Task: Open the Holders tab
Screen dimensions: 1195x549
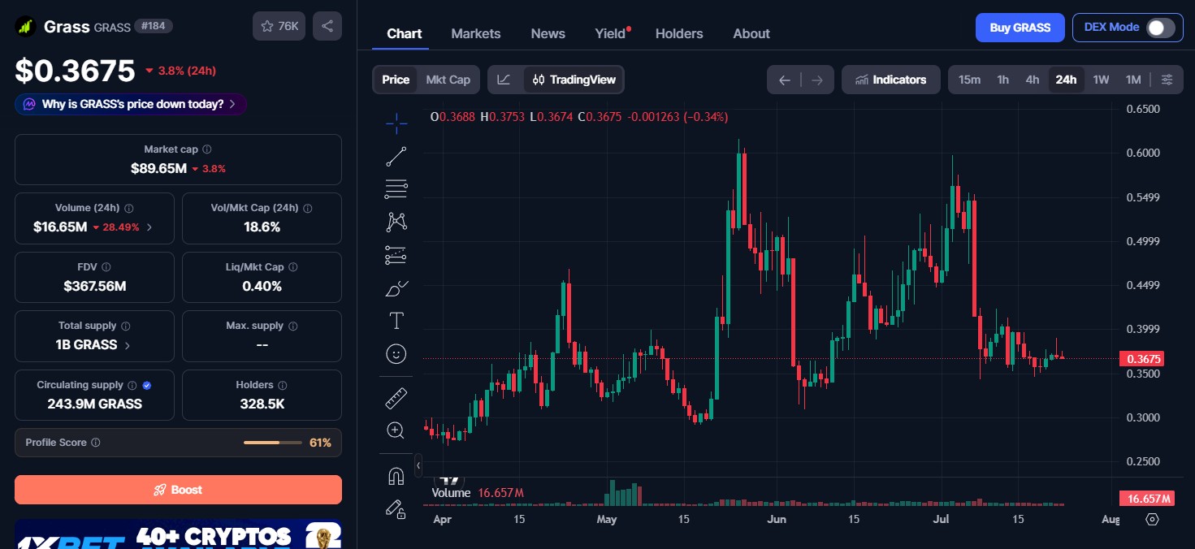Action: pos(679,33)
